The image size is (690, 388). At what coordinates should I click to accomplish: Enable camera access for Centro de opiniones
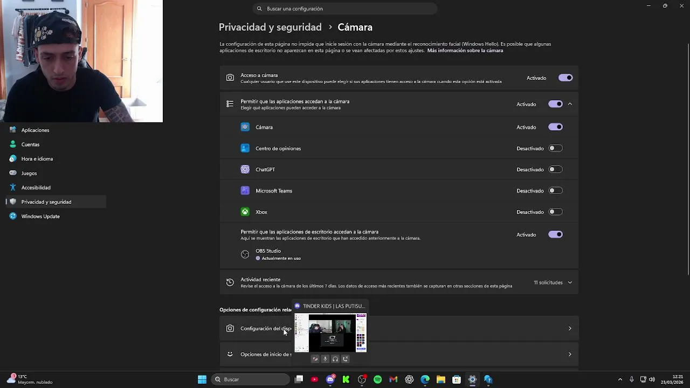(x=555, y=148)
